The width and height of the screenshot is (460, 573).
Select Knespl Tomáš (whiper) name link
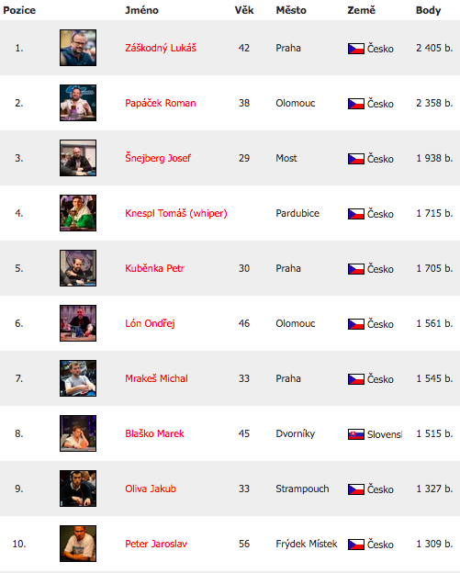[x=176, y=213]
